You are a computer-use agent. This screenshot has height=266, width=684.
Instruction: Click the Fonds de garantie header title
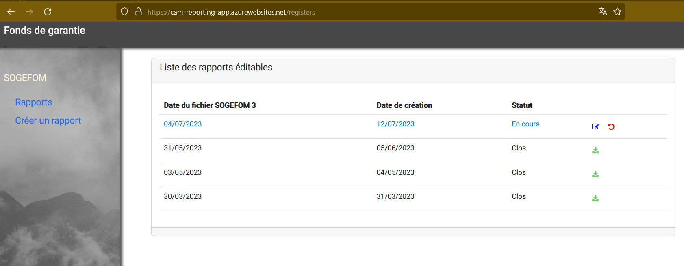[x=45, y=31]
